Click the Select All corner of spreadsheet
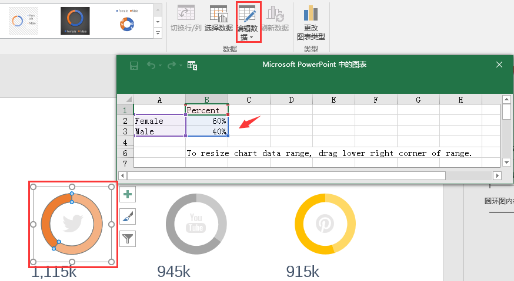 125,99
